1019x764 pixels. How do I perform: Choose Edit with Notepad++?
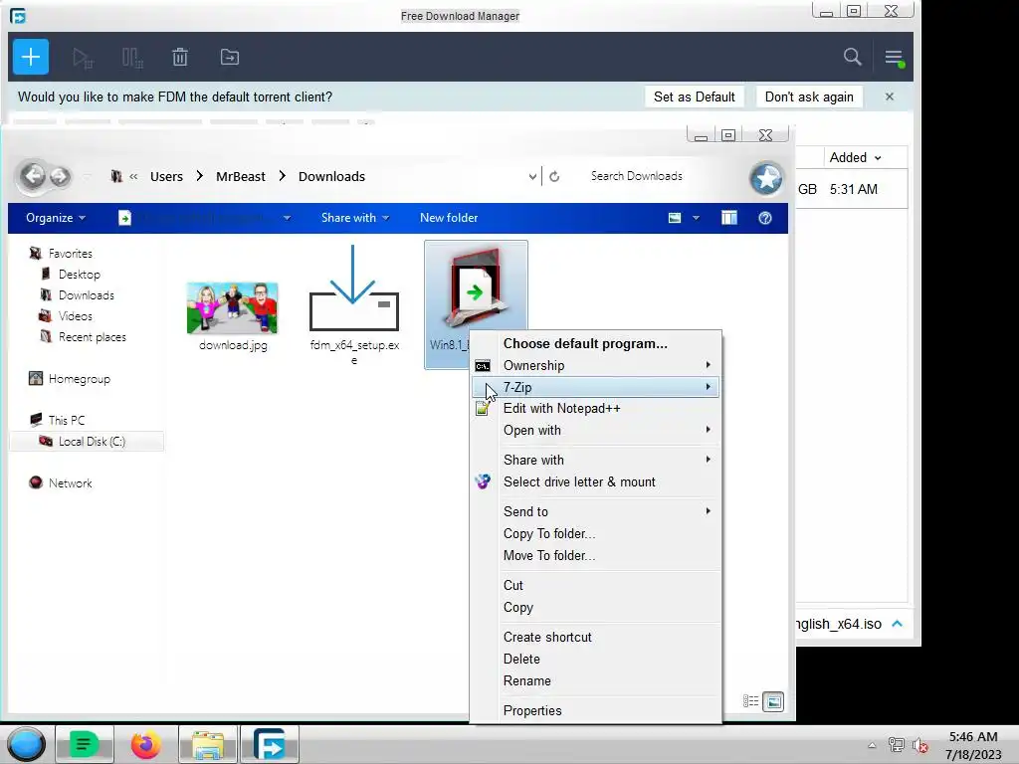595,409
